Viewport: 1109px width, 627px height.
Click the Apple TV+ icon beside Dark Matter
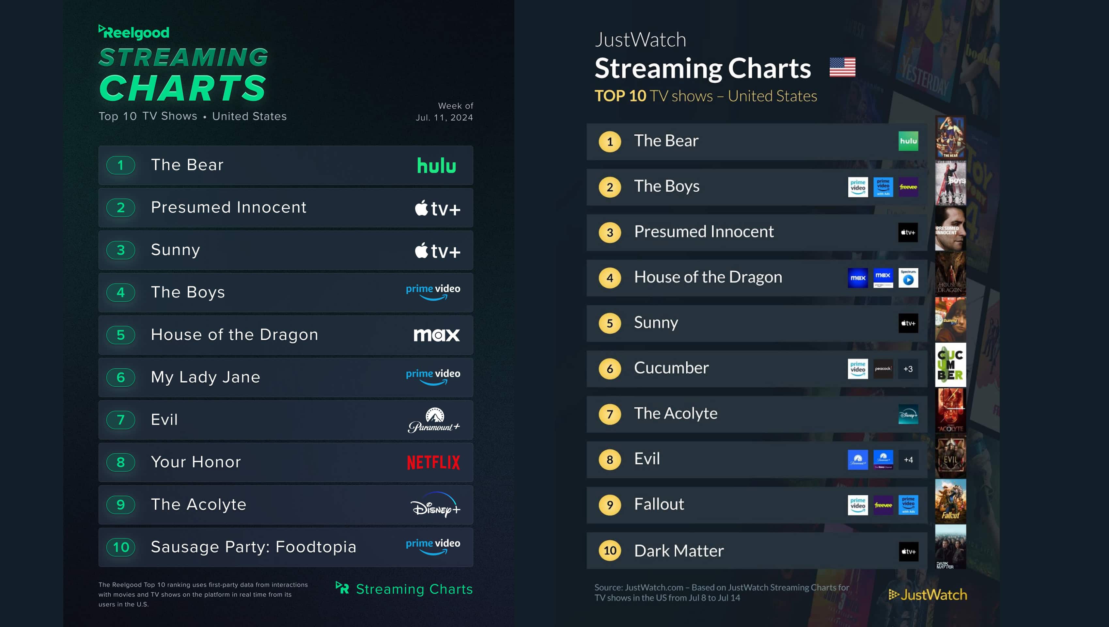point(908,551)
